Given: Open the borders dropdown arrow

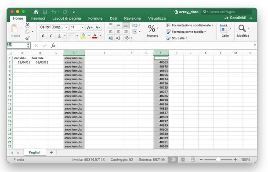Looking at the screenshot, I should (77, 36).
